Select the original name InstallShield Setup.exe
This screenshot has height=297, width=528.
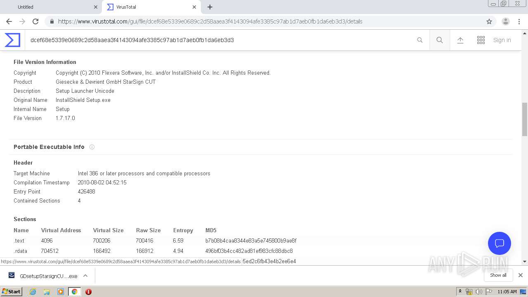pyautogui.click(x=83, y=100)
